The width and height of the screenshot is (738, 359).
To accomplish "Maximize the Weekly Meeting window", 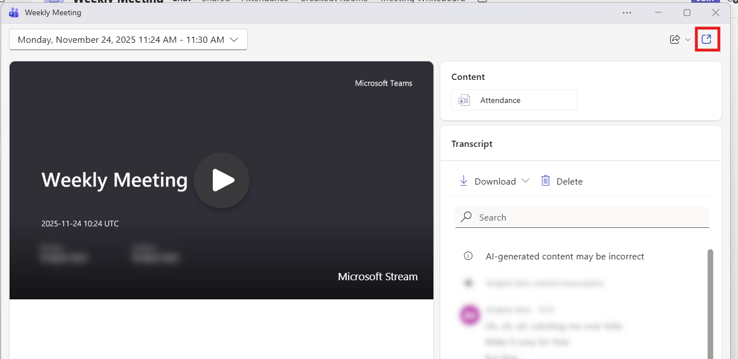I will [x=687, y=12].
